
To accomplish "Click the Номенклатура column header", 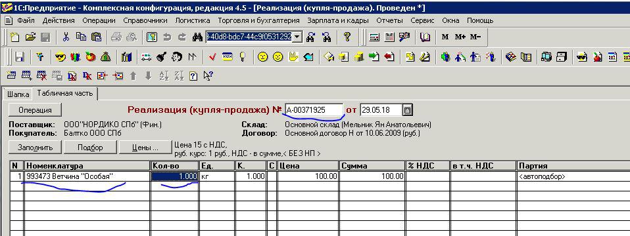I will click(x=87, y=166).
